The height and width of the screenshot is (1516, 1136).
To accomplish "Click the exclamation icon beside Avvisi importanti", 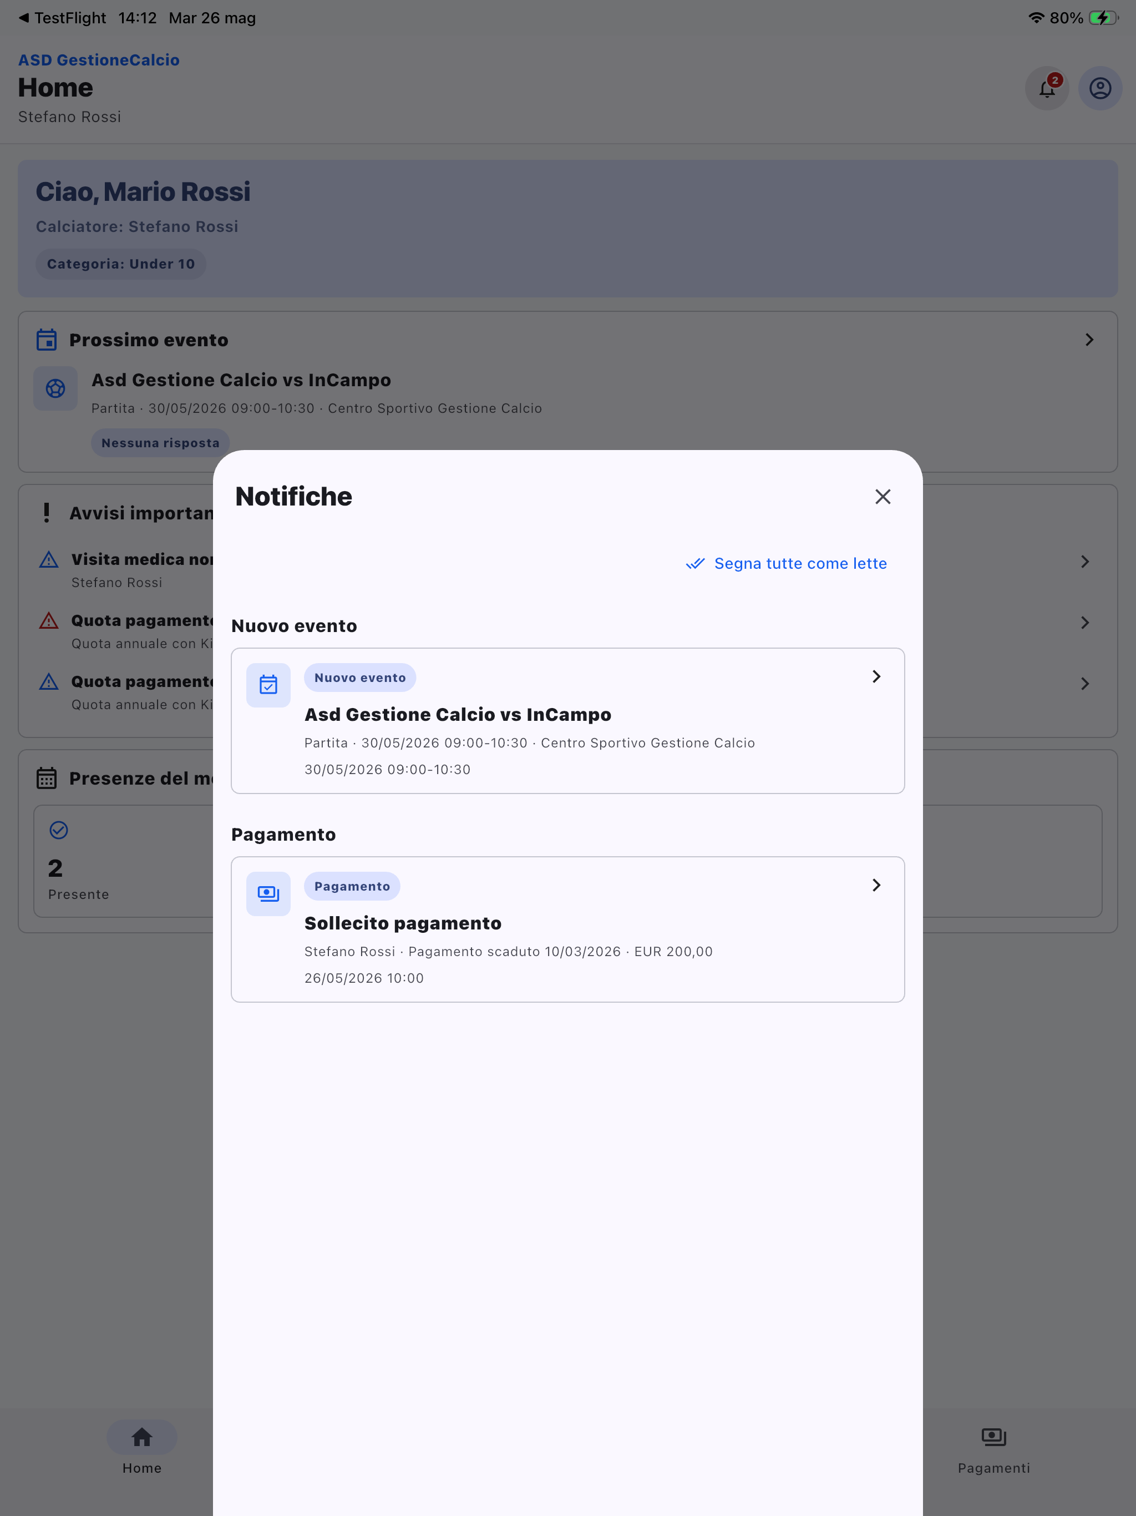I will click(x=47, y=513).
